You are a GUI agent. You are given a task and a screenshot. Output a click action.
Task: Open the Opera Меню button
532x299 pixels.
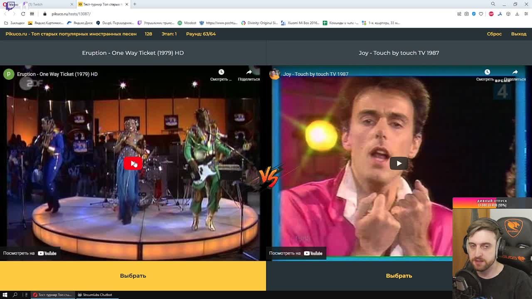click(x=11, y=4)
